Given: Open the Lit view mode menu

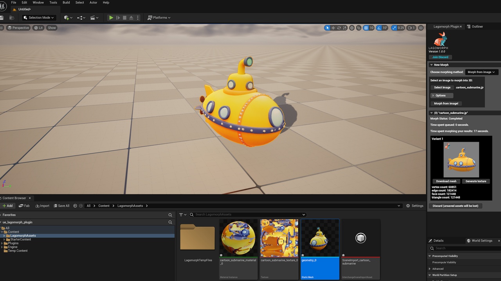Looking at the screenshot, I should click(38, 28).
